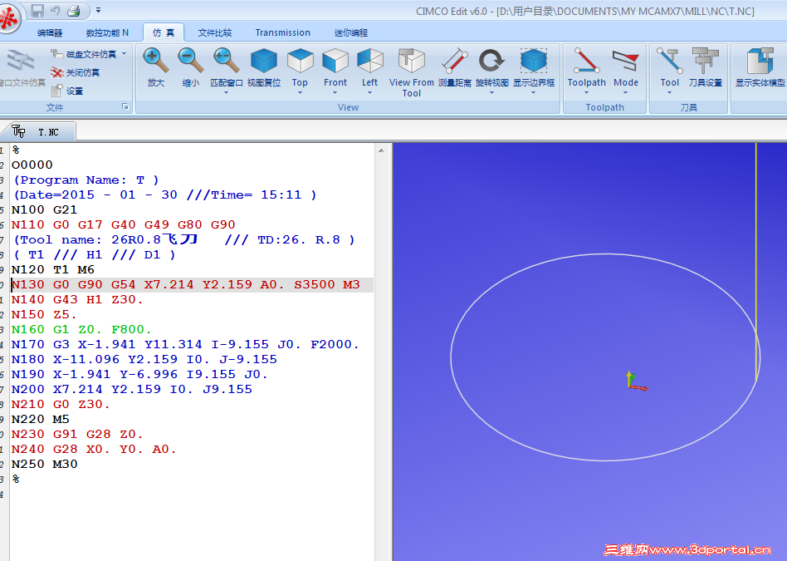
Task: Expand the Tool dropdown arrow
Action: 669,92
